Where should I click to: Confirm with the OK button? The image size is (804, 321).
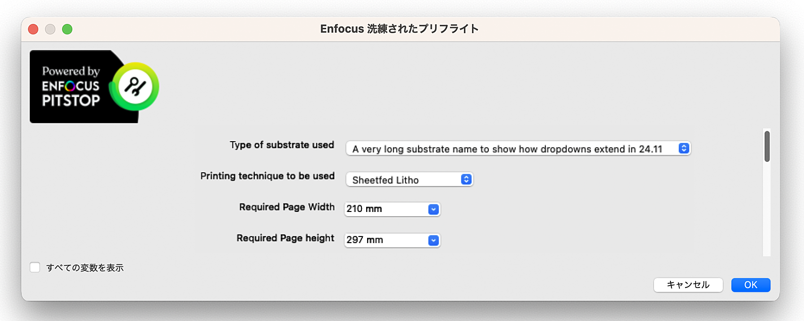point(751,285)
